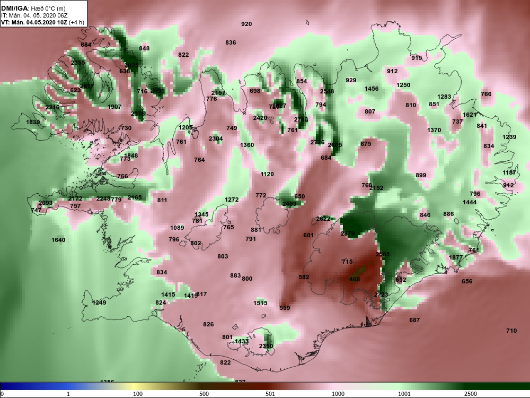Click the value 2453
This screenshot has width=530, height=398.
(x=289, y=204)
